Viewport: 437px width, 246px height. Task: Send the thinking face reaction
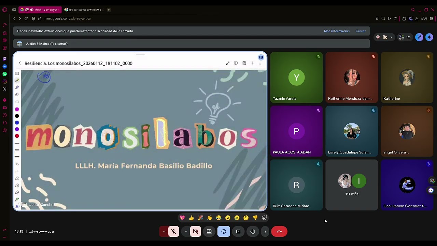pos(246,218)
